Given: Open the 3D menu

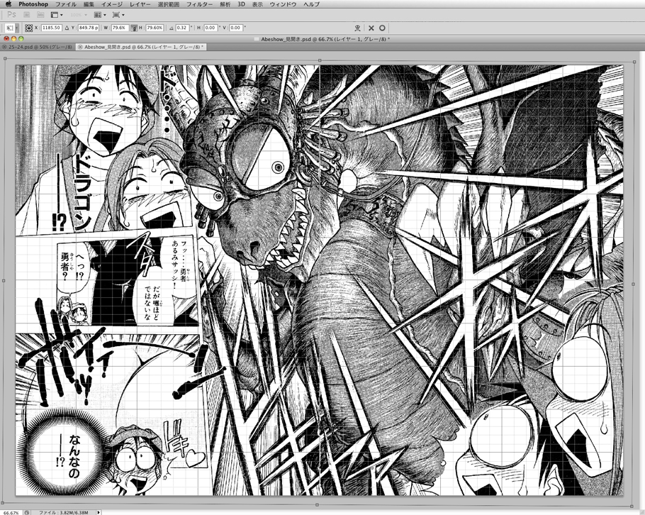Looking at the screenshot, I should (x=241, y=4).
